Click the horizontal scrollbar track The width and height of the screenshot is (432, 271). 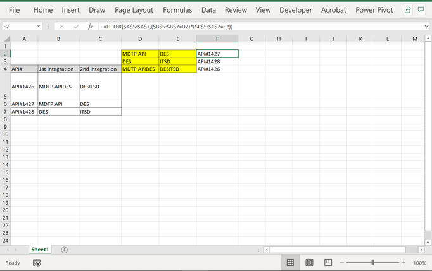[338, 250]
